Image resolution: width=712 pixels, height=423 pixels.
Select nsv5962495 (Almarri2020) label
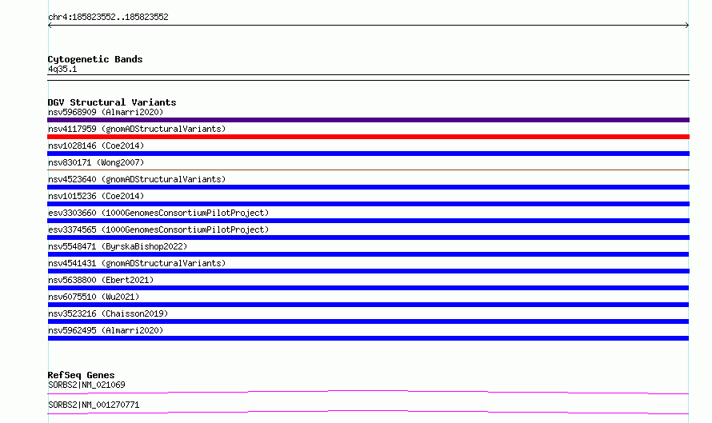[x=106, y=330]
